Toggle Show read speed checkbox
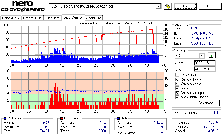This screenshot has height=135, width=222. (177, 93)
